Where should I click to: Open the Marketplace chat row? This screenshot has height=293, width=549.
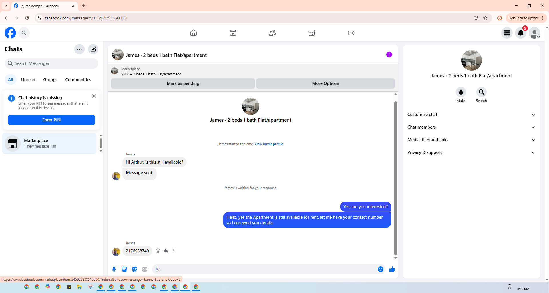(49, 143)
